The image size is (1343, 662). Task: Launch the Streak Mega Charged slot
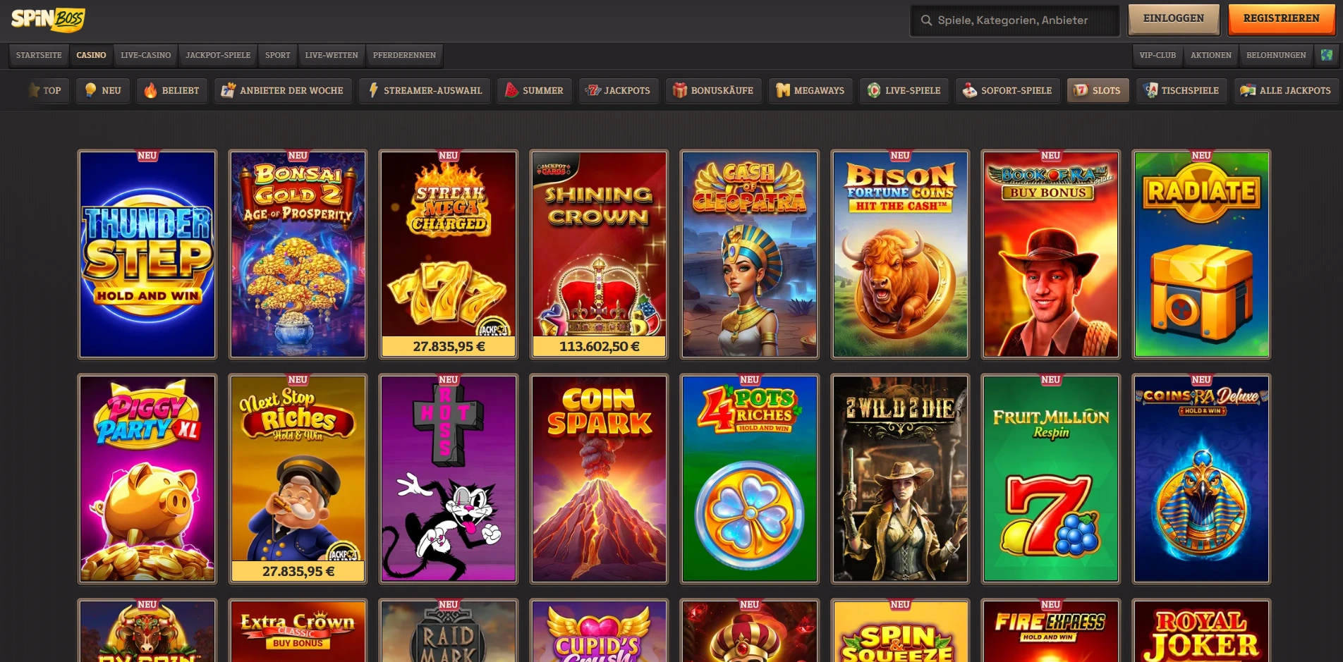coord(449,255)
